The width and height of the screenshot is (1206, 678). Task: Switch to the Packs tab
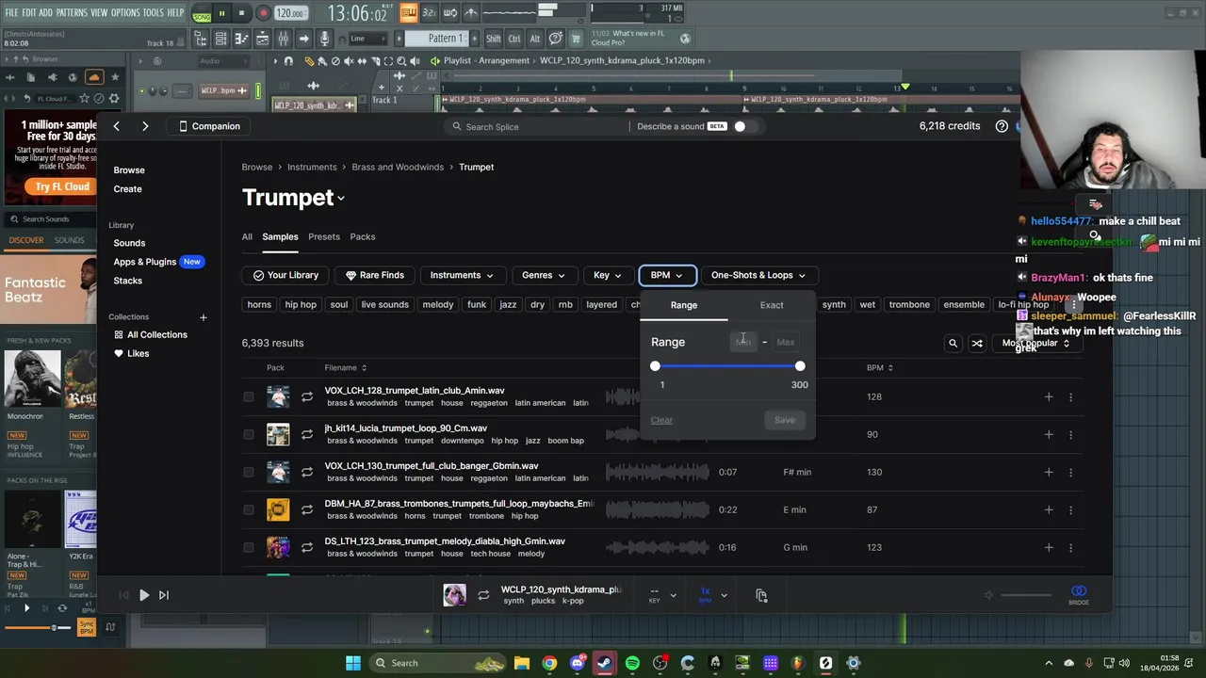pyautogui.click(x=363, y=236)
